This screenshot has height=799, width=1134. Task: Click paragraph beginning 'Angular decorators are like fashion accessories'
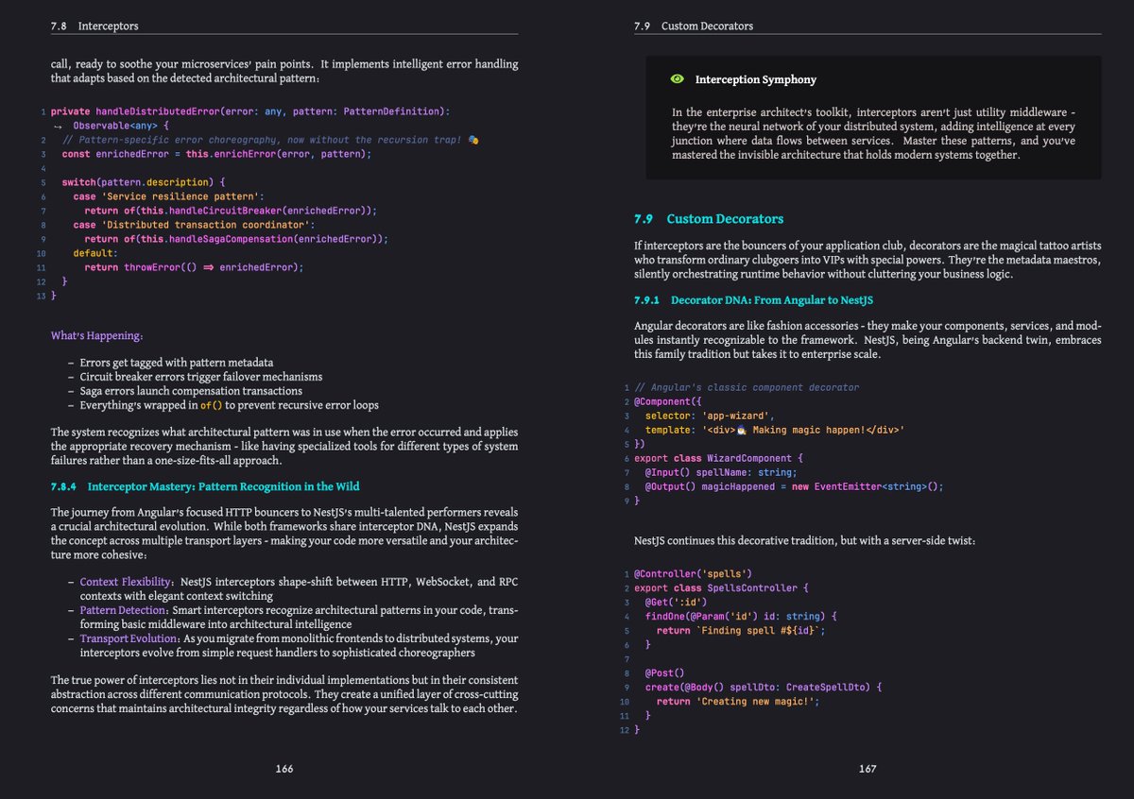[868, 340]
